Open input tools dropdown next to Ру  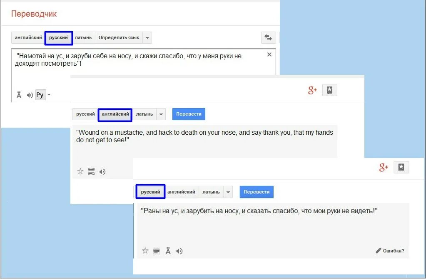49,95
